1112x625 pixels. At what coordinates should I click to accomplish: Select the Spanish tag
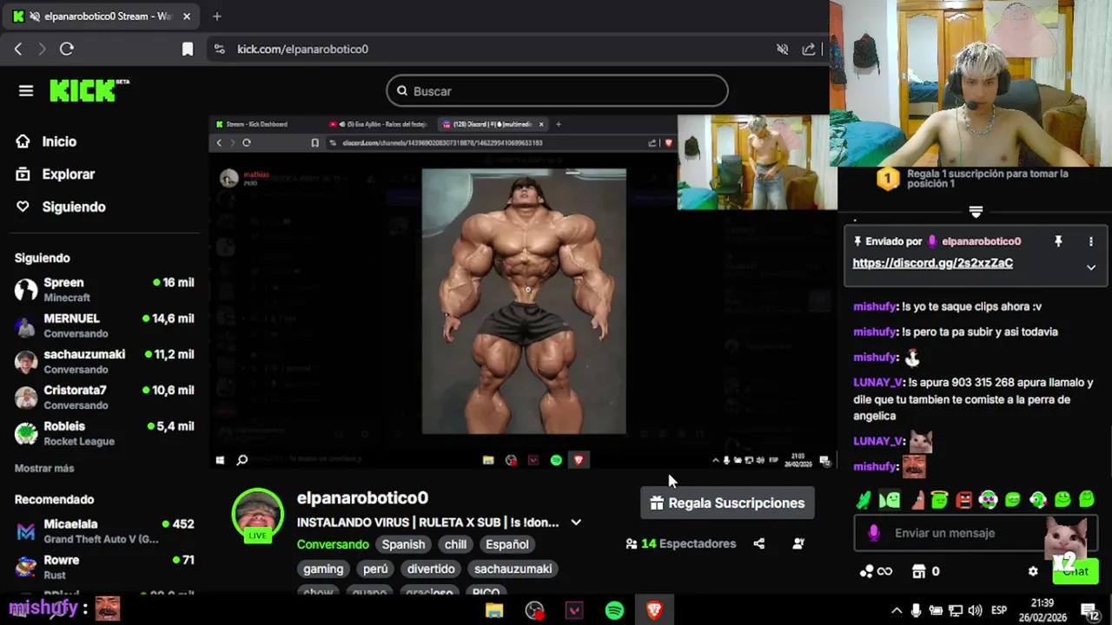(403, 544)
